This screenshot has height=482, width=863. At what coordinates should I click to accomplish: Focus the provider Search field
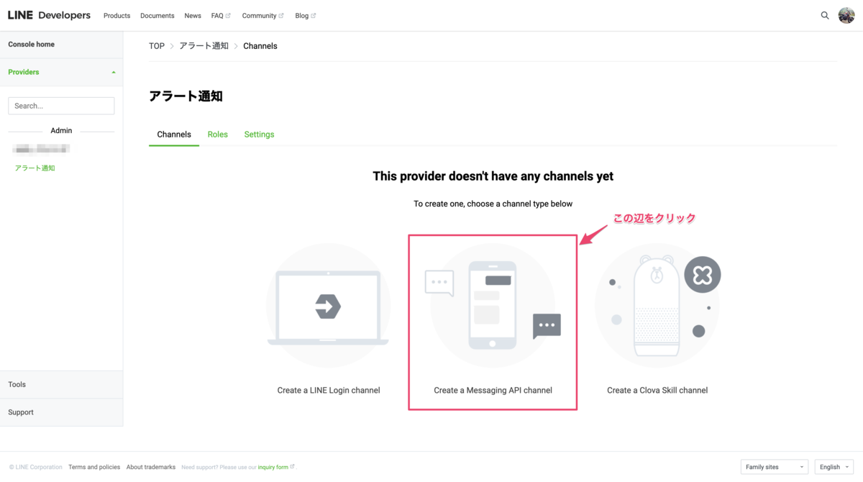pos(61,106)
